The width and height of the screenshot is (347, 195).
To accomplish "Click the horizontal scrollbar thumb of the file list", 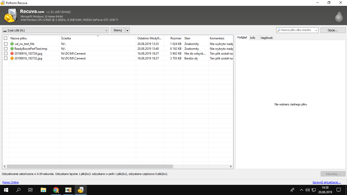I will 90,167.
